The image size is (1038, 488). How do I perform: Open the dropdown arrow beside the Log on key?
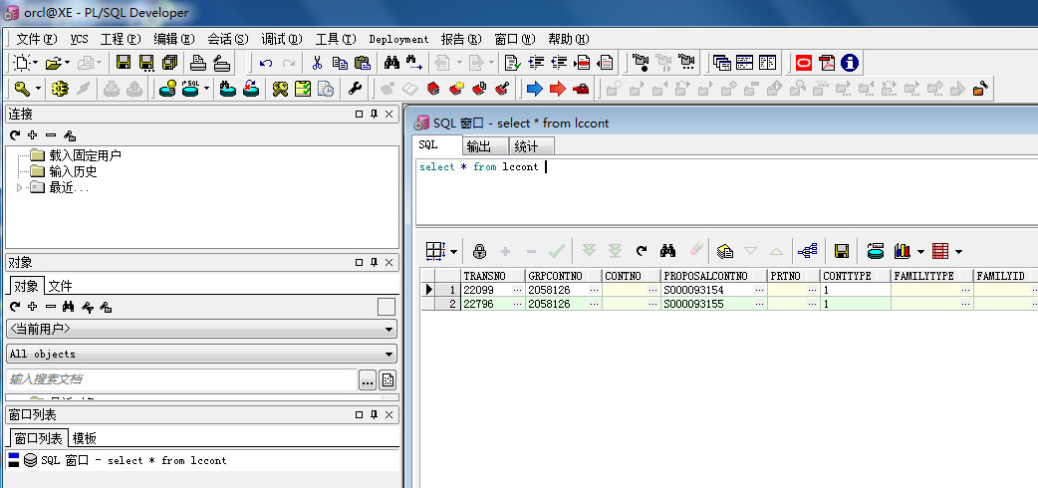(x=39, y=88)
